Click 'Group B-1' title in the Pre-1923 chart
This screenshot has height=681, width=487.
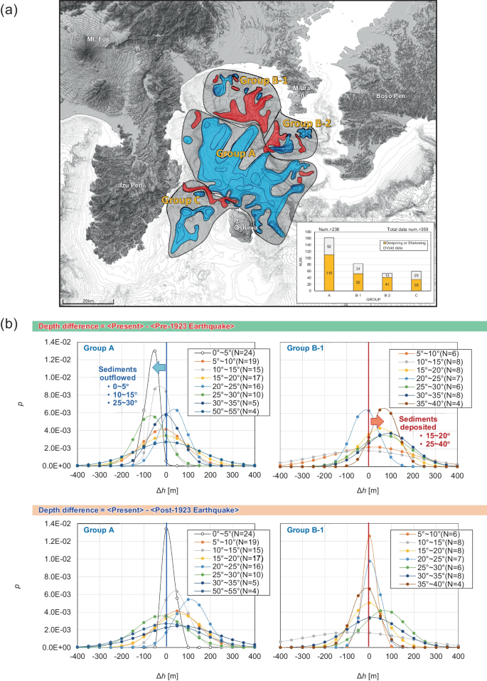(x=306, y=348)
